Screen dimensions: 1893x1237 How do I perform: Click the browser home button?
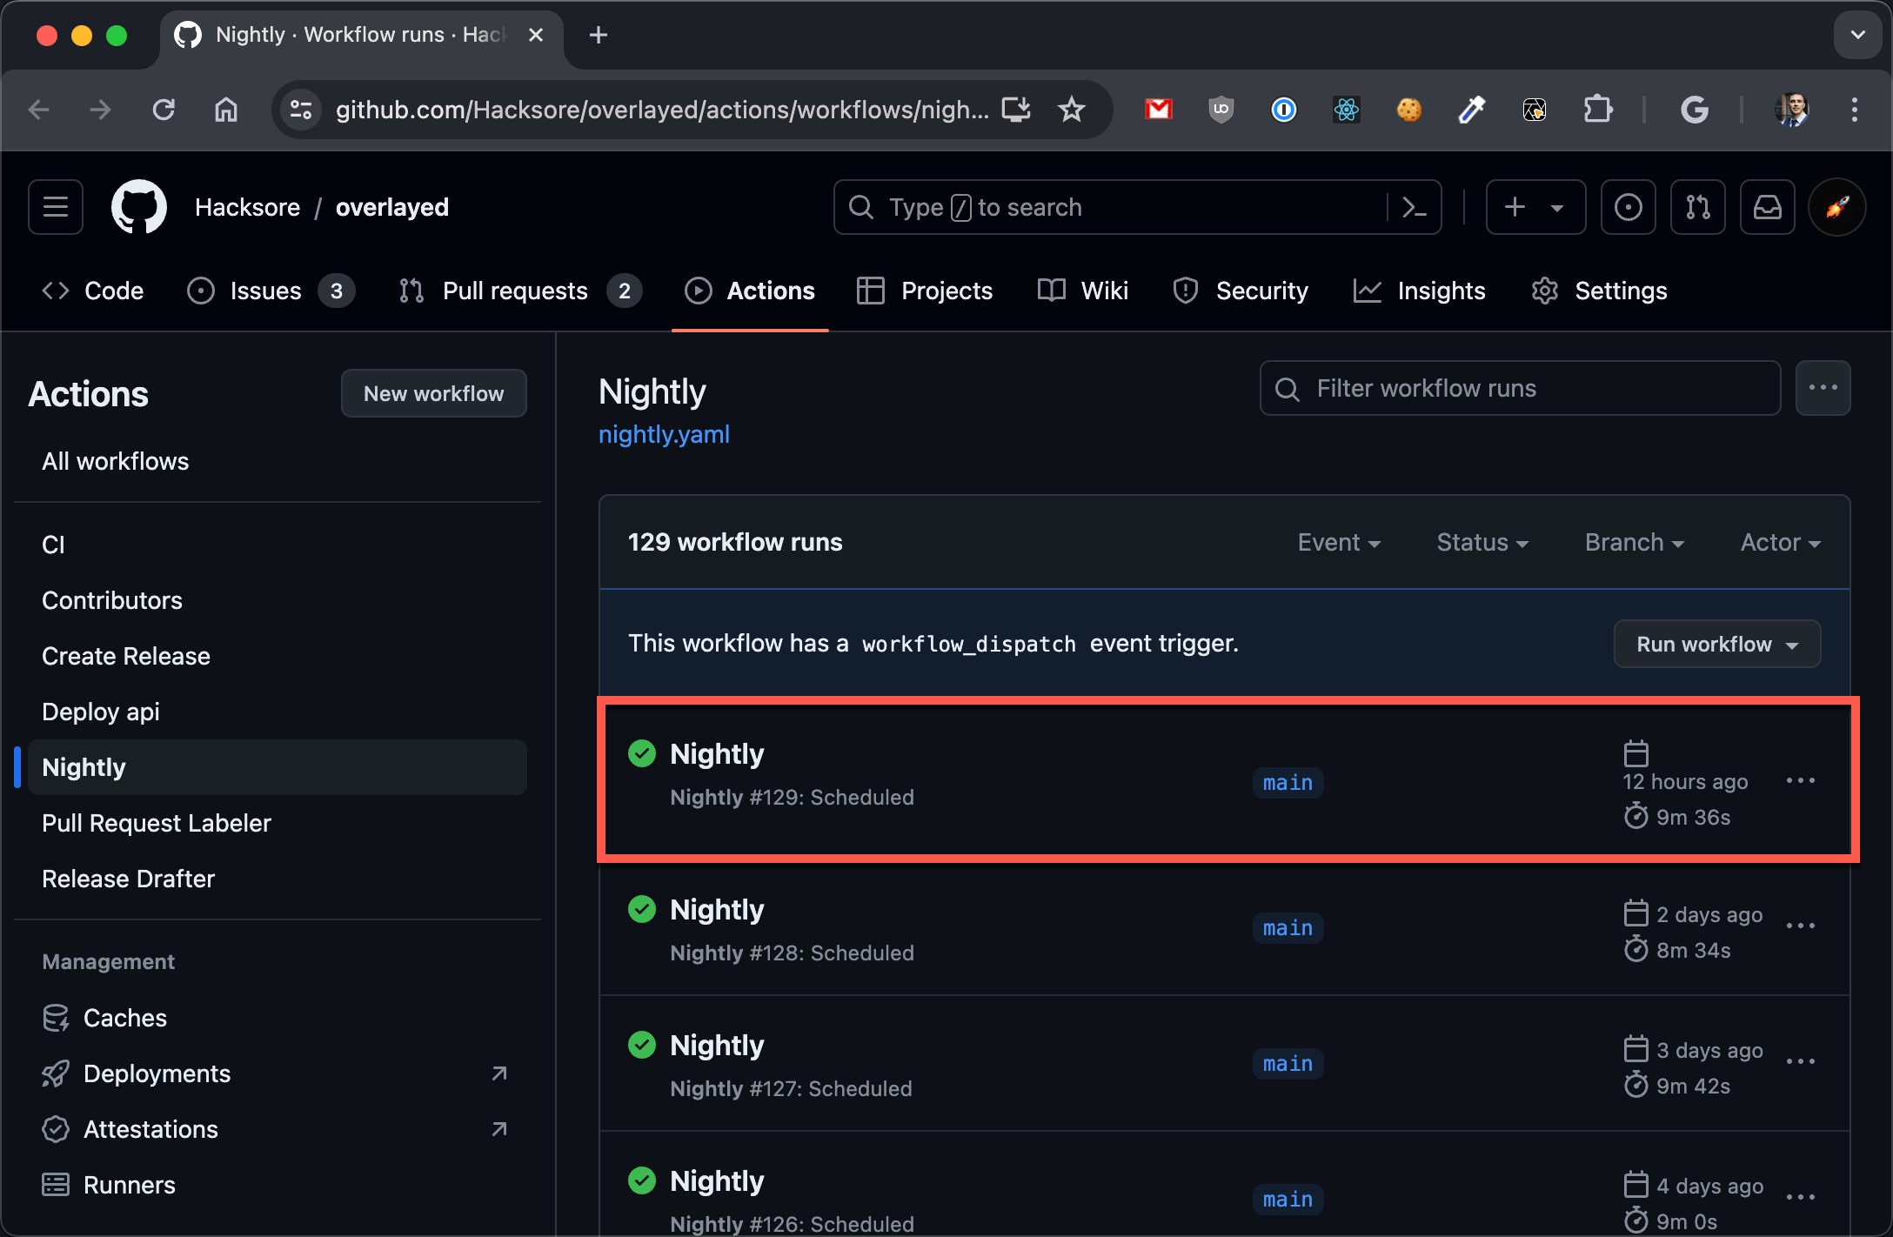226,110
